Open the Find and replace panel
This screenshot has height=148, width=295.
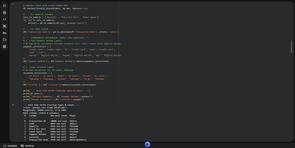[4, 12]
